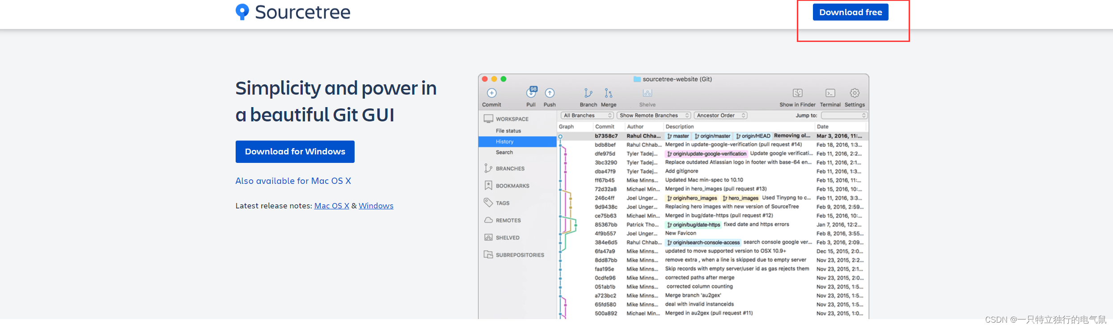Click Download for Windows button
This screenshot has width=1113, height=328.
295,152
